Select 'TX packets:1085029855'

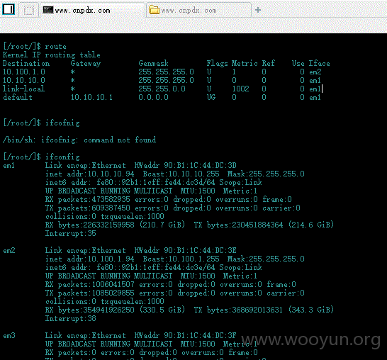coord(90,293)
